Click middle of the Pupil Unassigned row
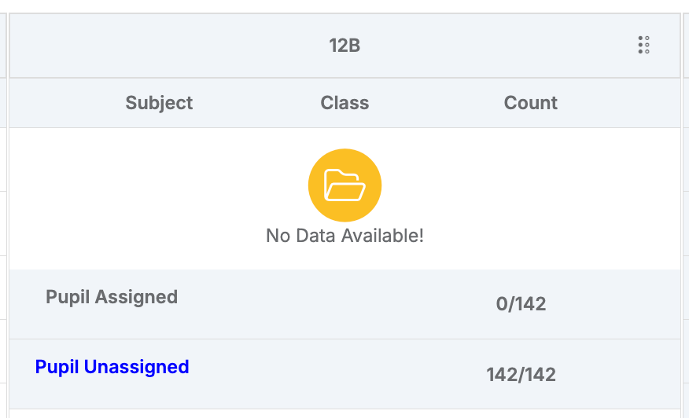Viewport: 689px width, 418px height. [345, 374]
